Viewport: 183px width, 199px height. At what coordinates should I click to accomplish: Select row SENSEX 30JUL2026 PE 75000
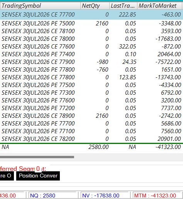click(91, 23)
